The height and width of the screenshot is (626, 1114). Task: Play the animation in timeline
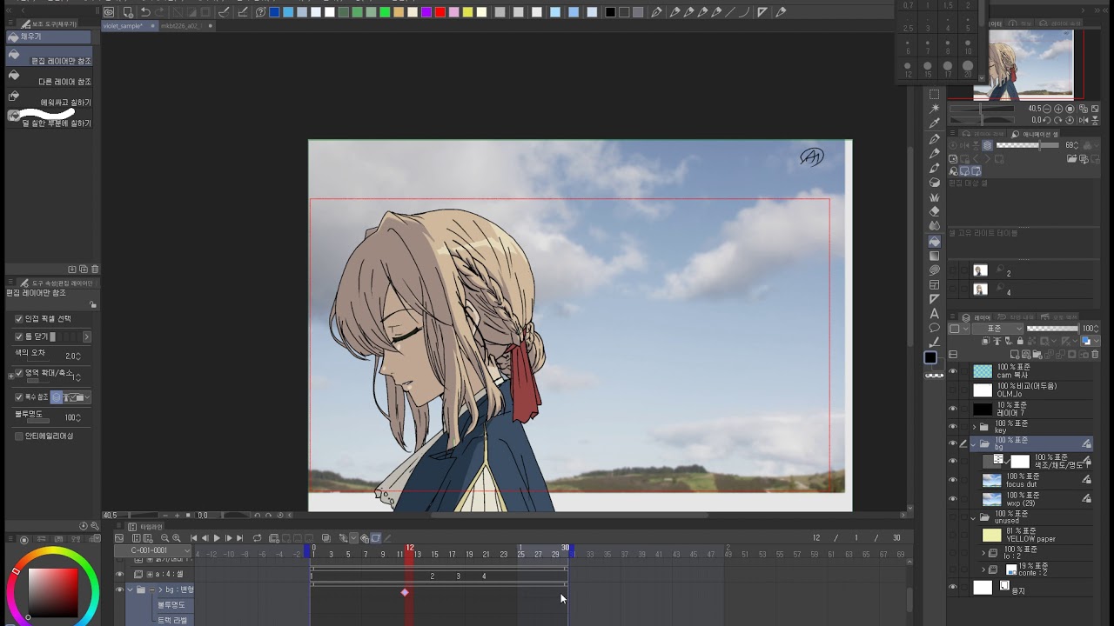217,538
